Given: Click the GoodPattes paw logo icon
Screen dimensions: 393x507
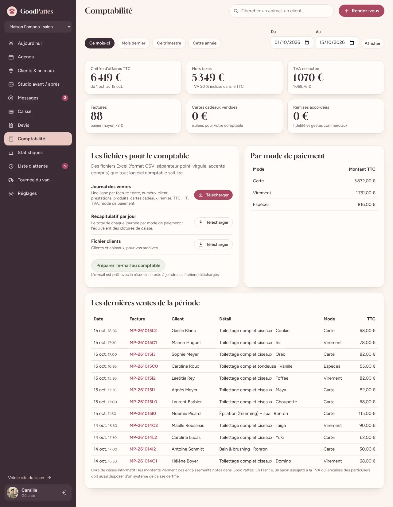Looking at the screenshot, I should click(x=12, y=11).
